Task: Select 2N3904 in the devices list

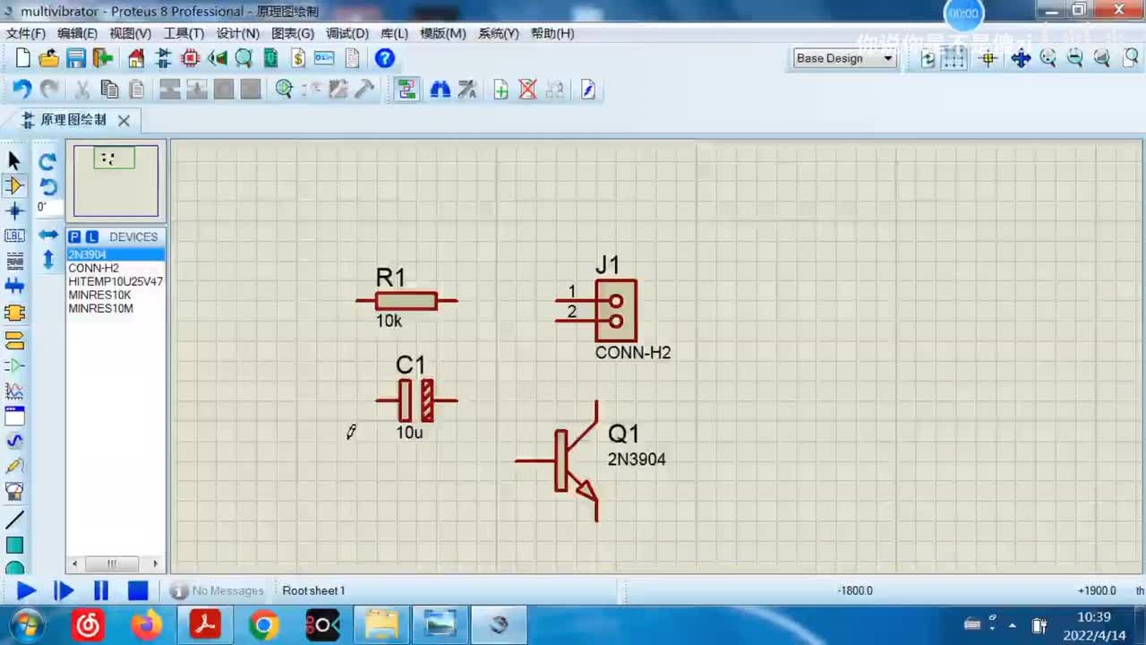Action: pyautogui.click(x=115, y=254)
